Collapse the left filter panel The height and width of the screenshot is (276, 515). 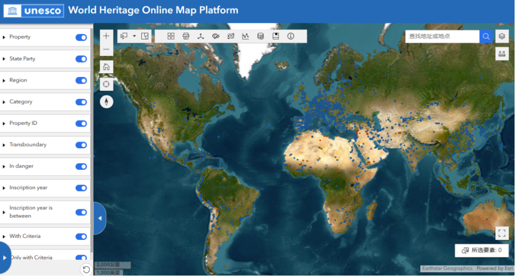click(100, 218)
